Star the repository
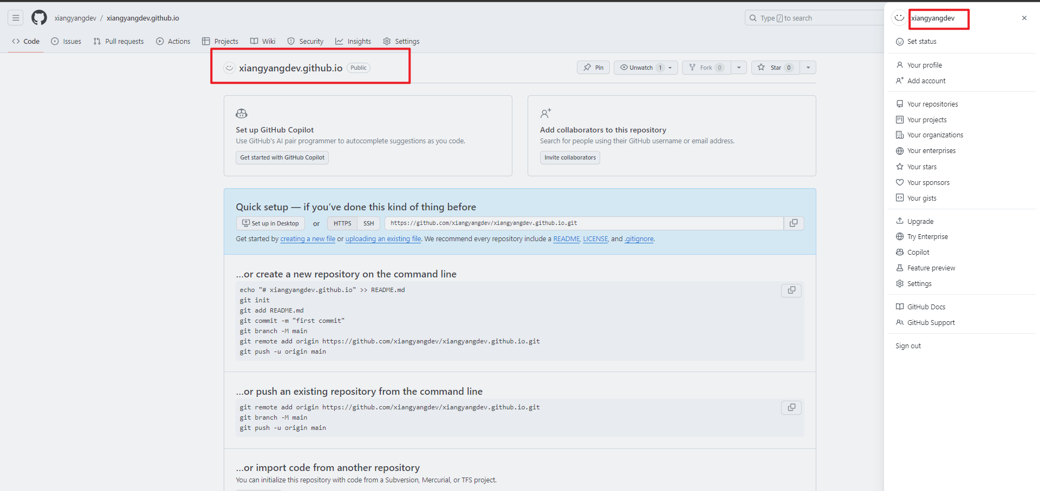This screenshot has width=1040, height=491. (x=776, y=68)
